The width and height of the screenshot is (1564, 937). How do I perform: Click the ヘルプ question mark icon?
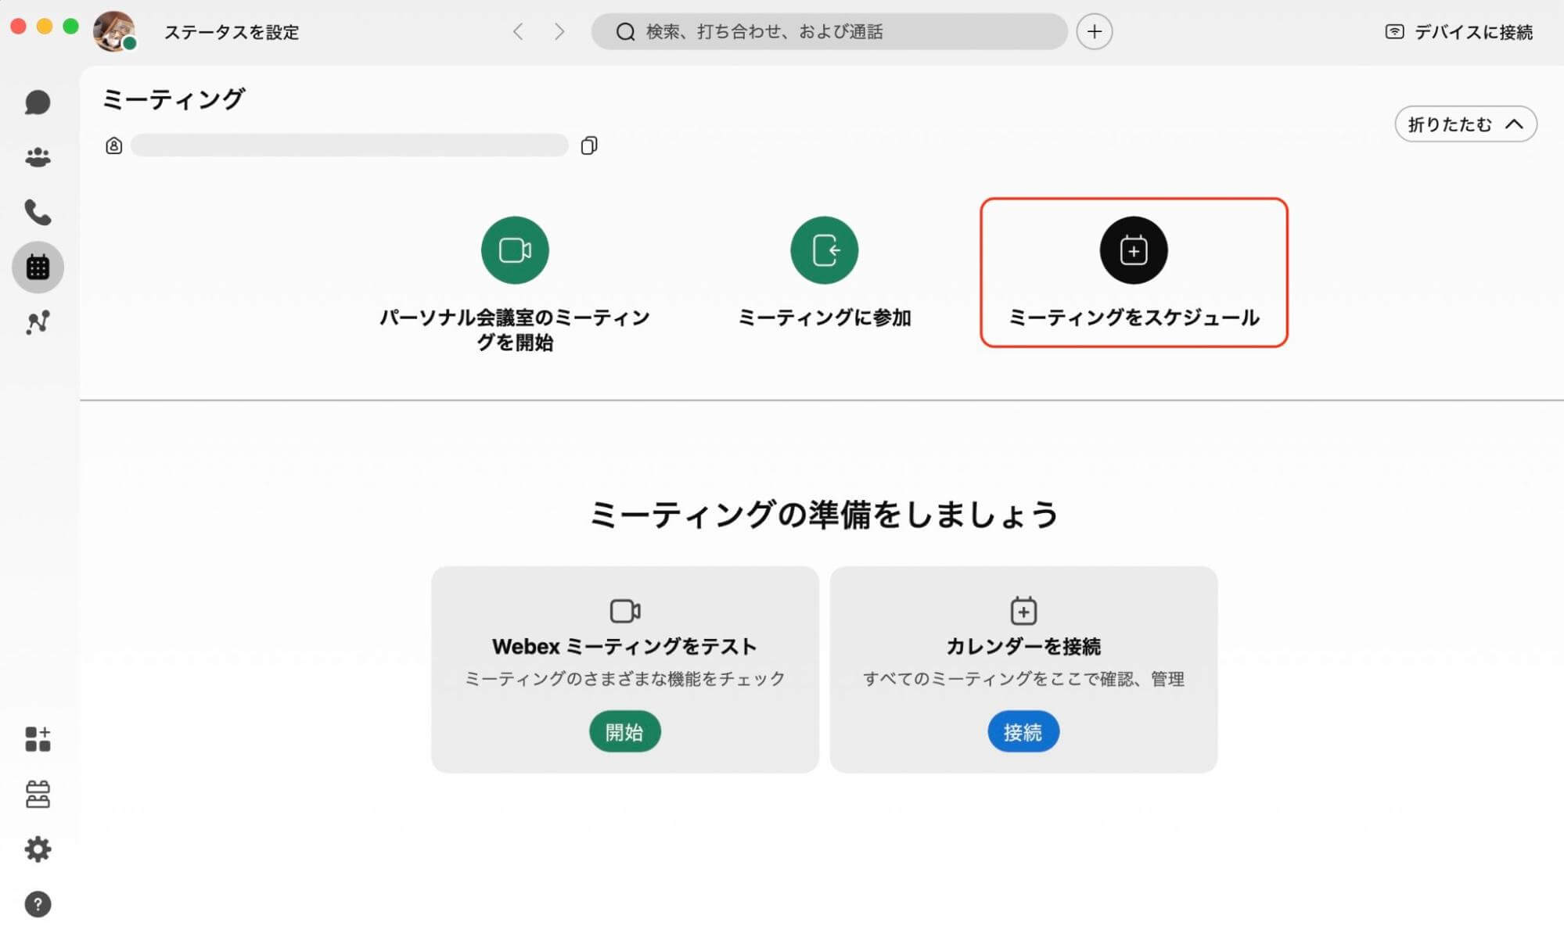point(37,903)
